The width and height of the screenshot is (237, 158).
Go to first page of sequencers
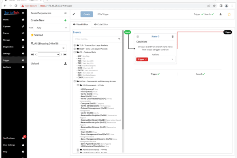point(32,54)
